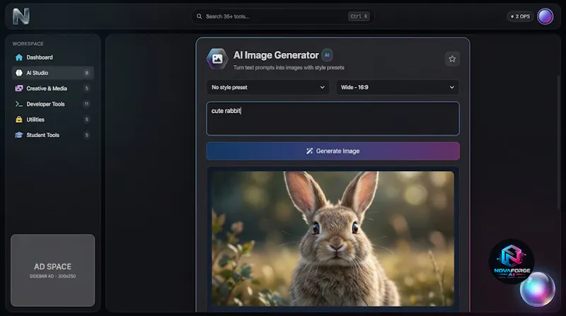Click the N logo in the header
The image size is (566, 316).
(21, 16)
